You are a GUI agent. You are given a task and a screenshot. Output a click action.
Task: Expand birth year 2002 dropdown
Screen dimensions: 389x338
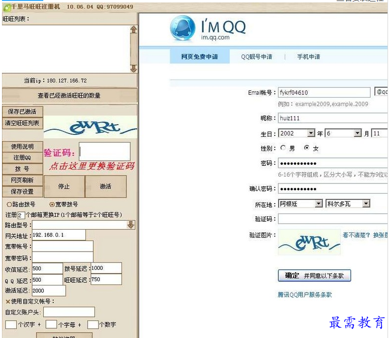(x=311, y=133)
